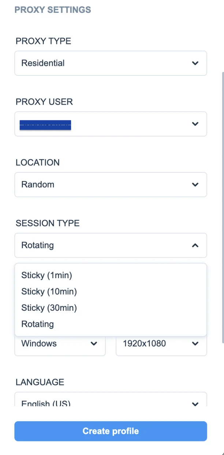Select the Rotating session option
224x455 pixels.
click(37, 324)
